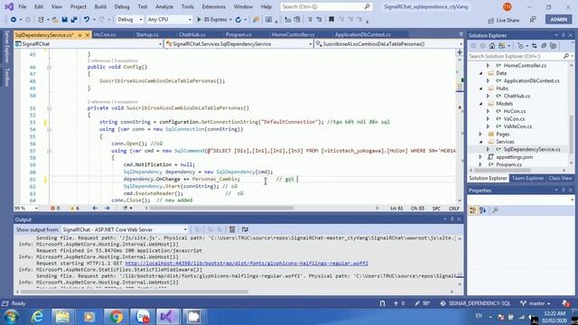Open the Server Explorer side tab
578x325 pixels.
(x=6, y=47)
